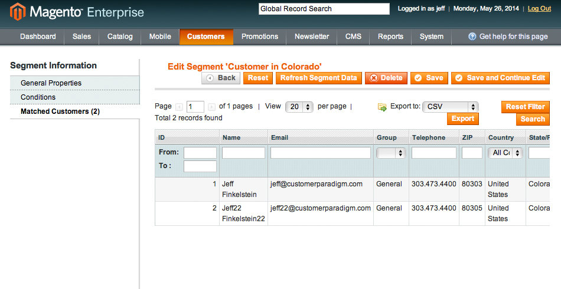561x289 pixels.
Task: Delete the segment with Delete button
Action: tap(386, 78)
